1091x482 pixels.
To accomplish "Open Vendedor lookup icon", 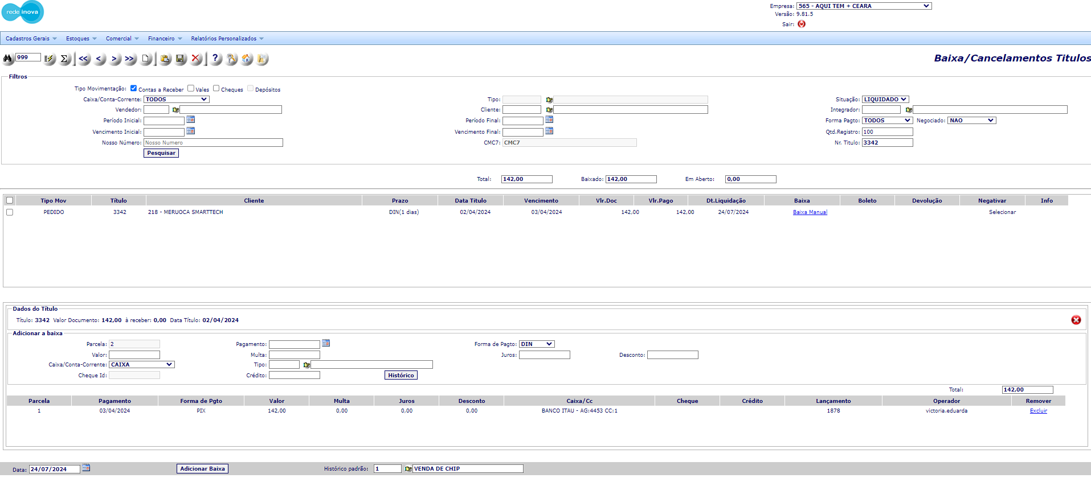I will point(175,110).
